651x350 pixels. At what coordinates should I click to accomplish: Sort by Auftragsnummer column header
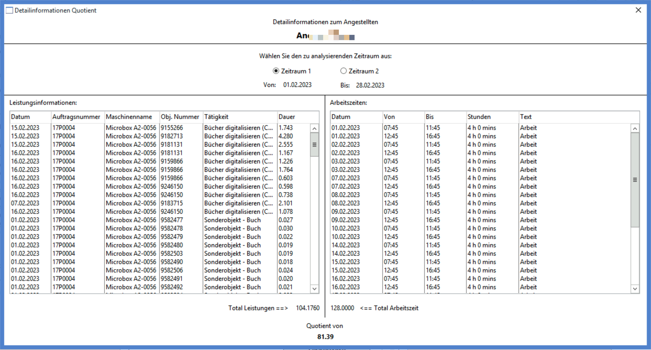coord(76,117)
